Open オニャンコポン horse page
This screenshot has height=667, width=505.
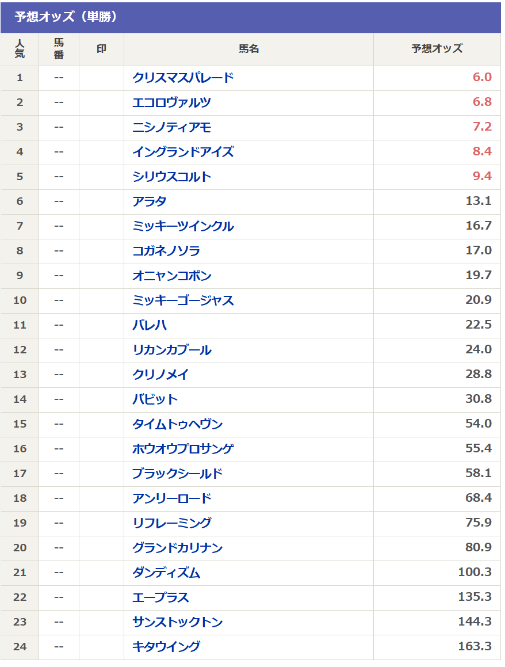point(171,276)
